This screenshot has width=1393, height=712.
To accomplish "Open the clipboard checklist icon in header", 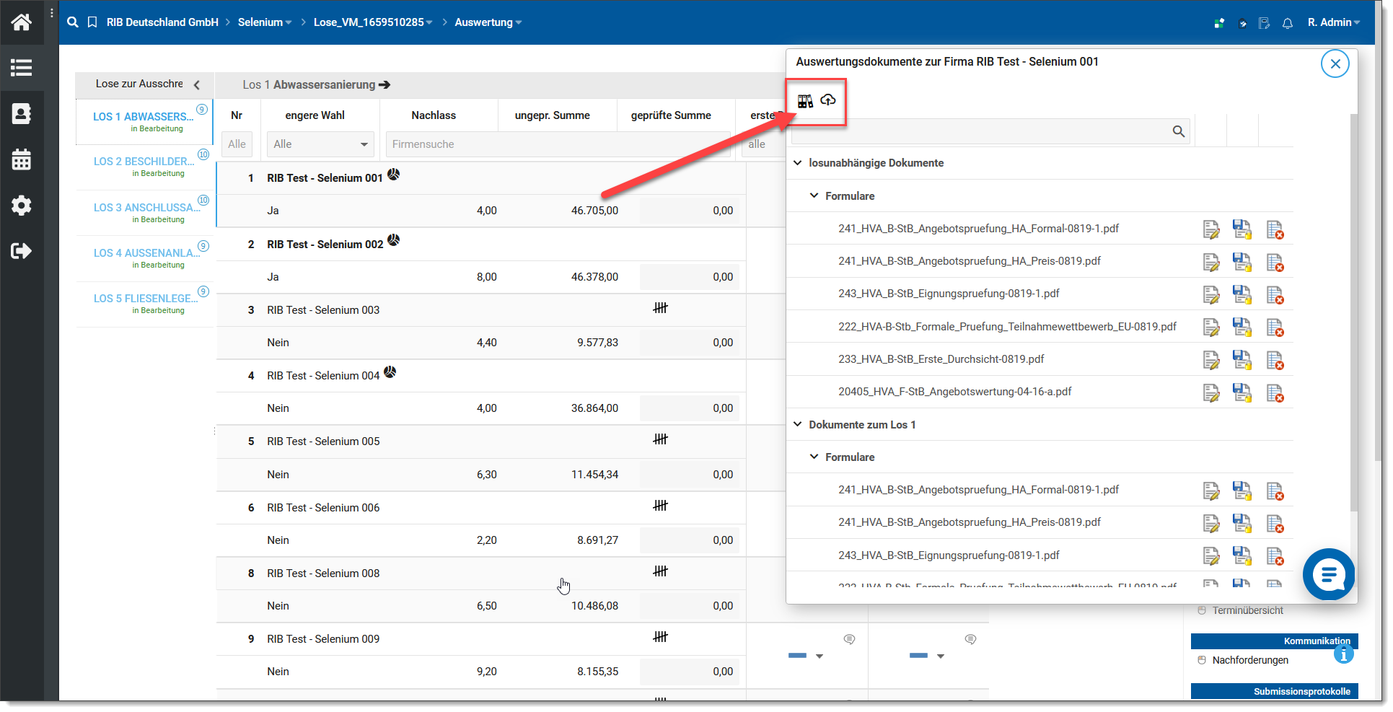I will point(1242,23).
